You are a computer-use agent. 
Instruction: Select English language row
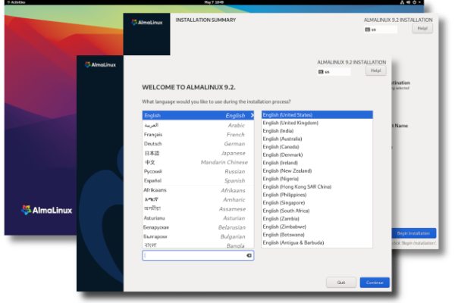(198, 115)
